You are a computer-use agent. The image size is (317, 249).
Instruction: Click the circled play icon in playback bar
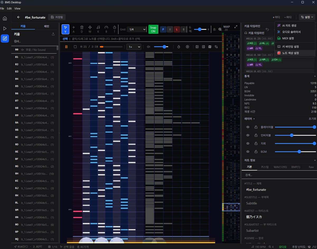pyautogui.click(x=187, y=47)
